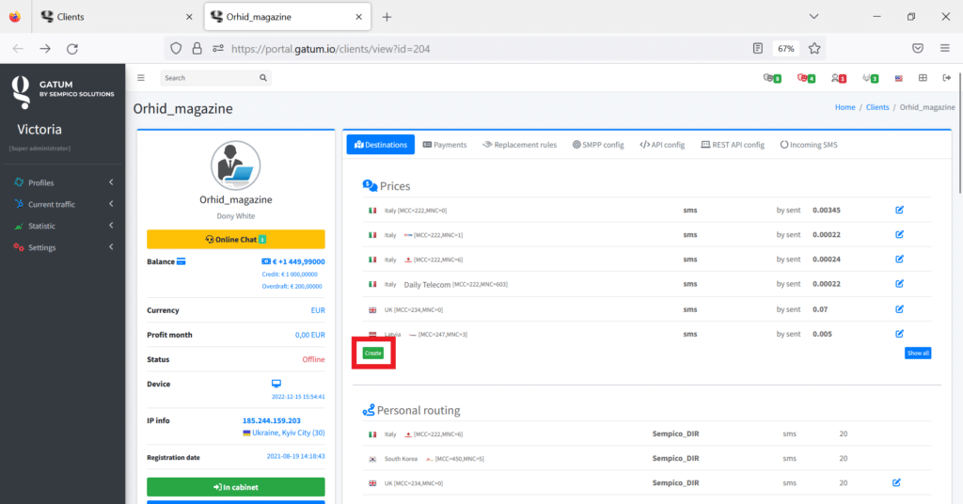Switch to the Payments tab
The height and width of the screenshot is (504, 963).
[445, 145]
